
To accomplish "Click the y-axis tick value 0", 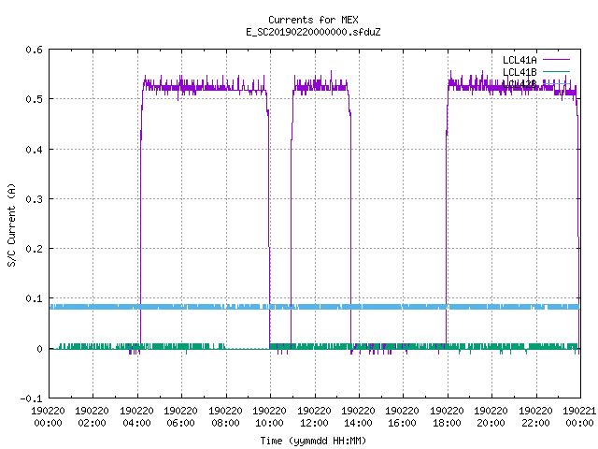I will [x=39, y=349].
